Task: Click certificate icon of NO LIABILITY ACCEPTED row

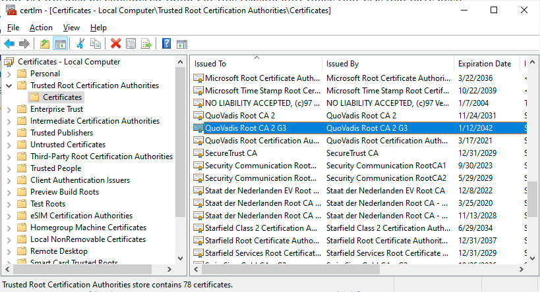Action: [198, 103]
